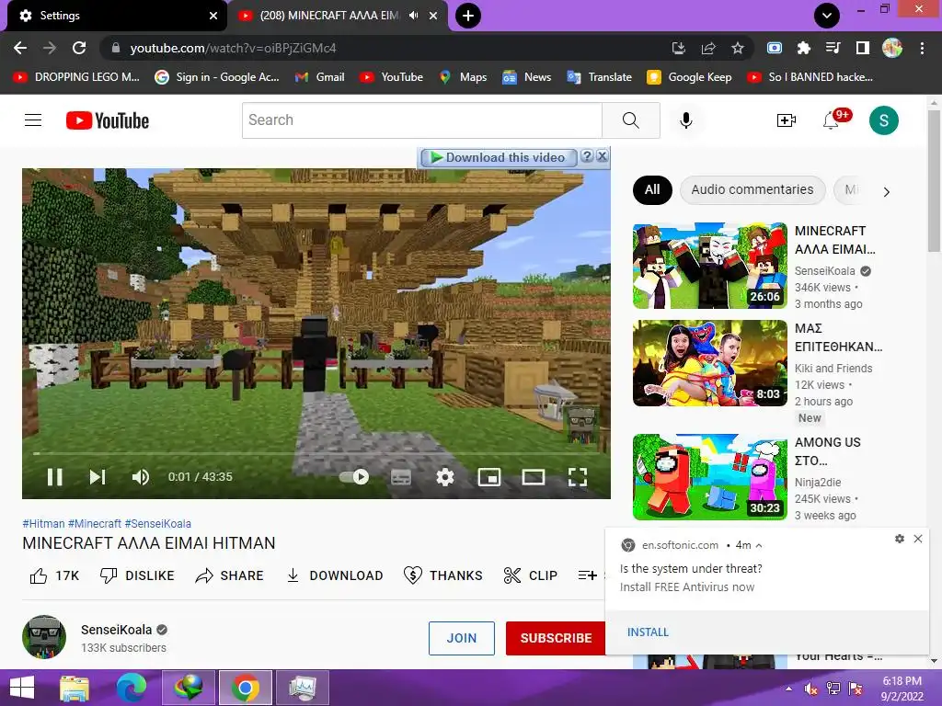Subscribe to SenseiKoala channel

click(x=556, y=638)
